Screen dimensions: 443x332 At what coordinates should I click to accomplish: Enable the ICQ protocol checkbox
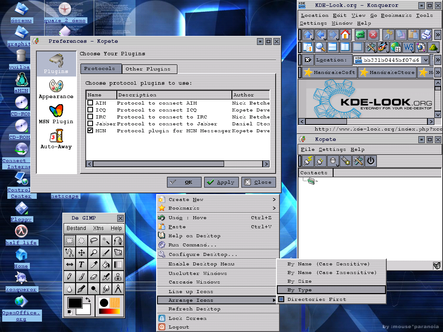point(90,110)
